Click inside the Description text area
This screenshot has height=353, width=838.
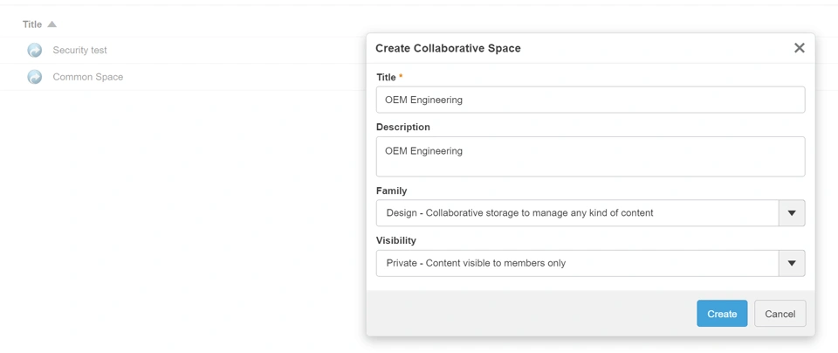click(590, 156)
